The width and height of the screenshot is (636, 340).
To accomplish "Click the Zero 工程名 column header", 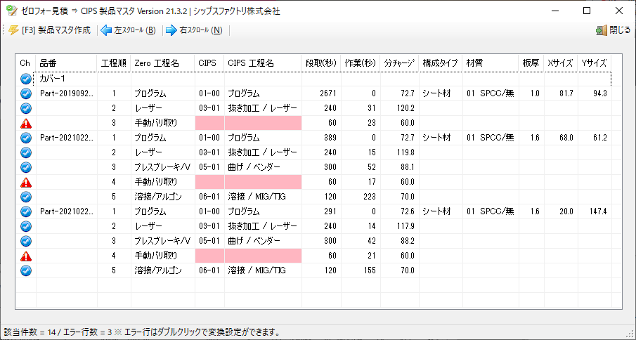I will (162, 63).
